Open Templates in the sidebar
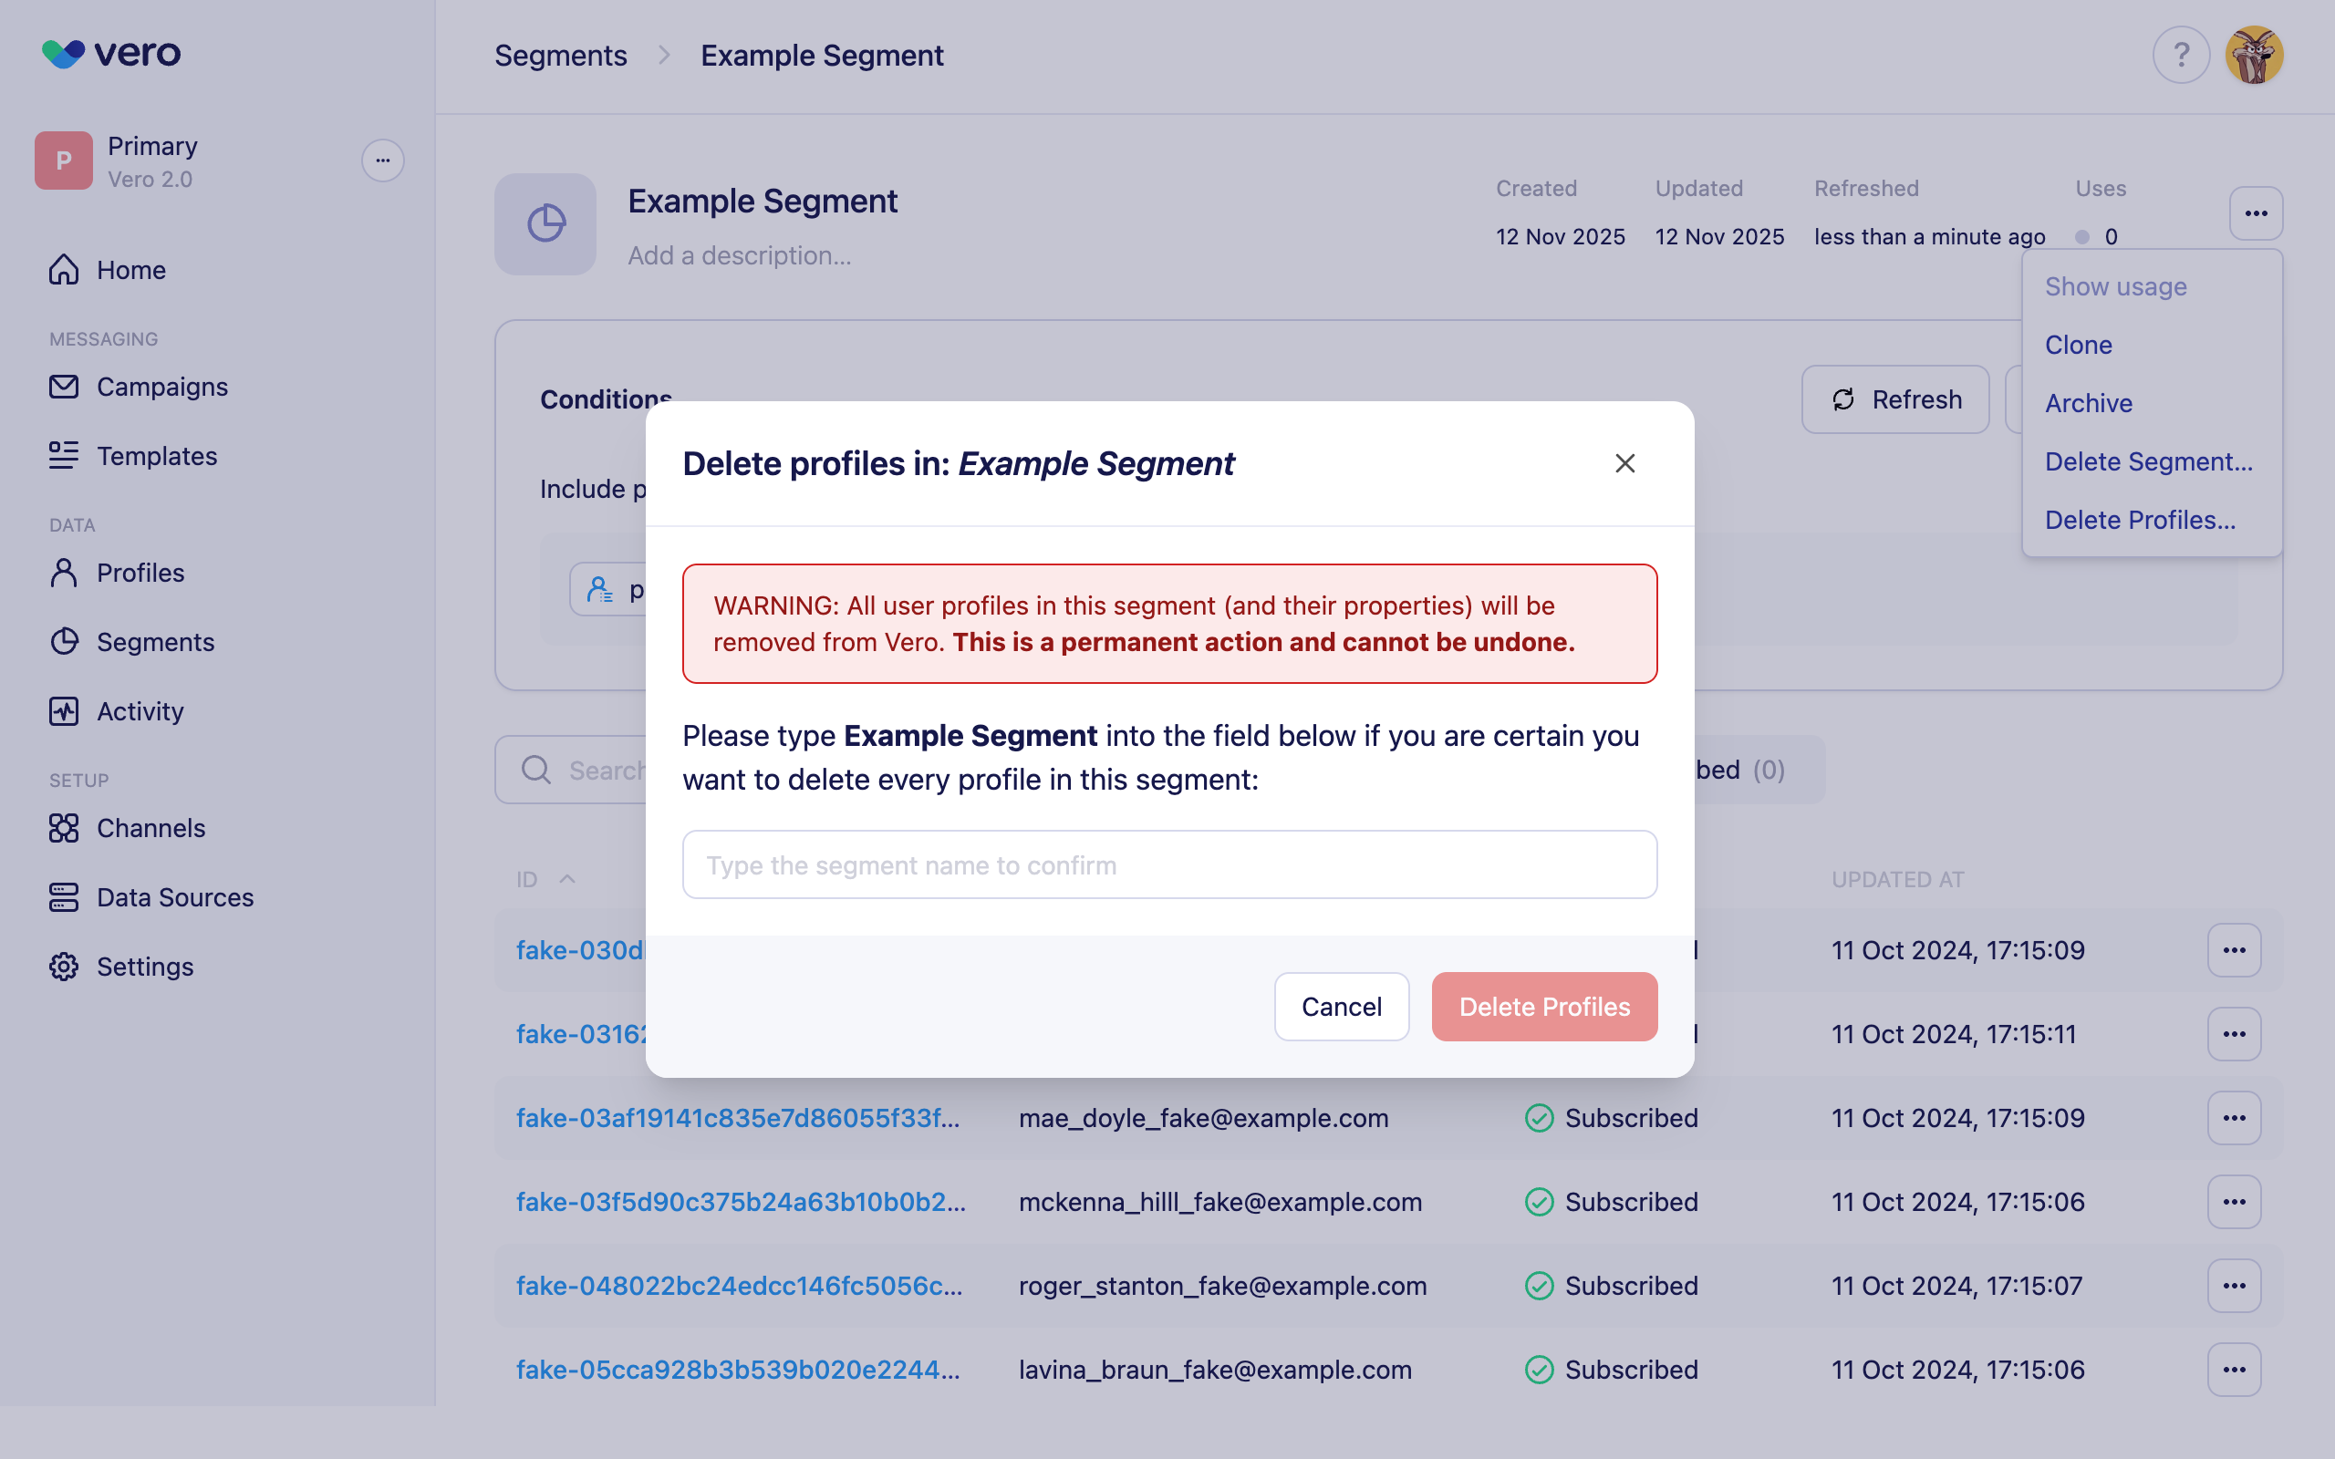This screenshot has height=1459, width=2335. click(156, 455)
